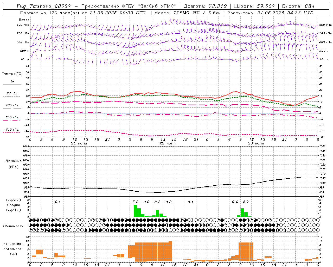The width and height of the screenshot is (333, 267).
Task: Click the (мм/3ч.) precipitation unit label
Action: click(14, 200)
